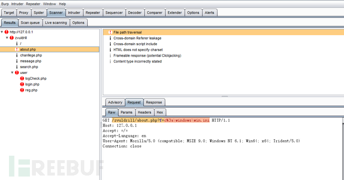The width and height of the screenshot is (344, 180).
Task: Select reg.php in site tree
Action: click(31, 90)
